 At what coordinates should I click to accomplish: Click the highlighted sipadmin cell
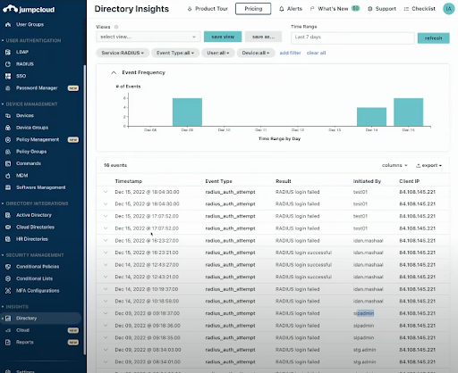click(x=363, y=313)
